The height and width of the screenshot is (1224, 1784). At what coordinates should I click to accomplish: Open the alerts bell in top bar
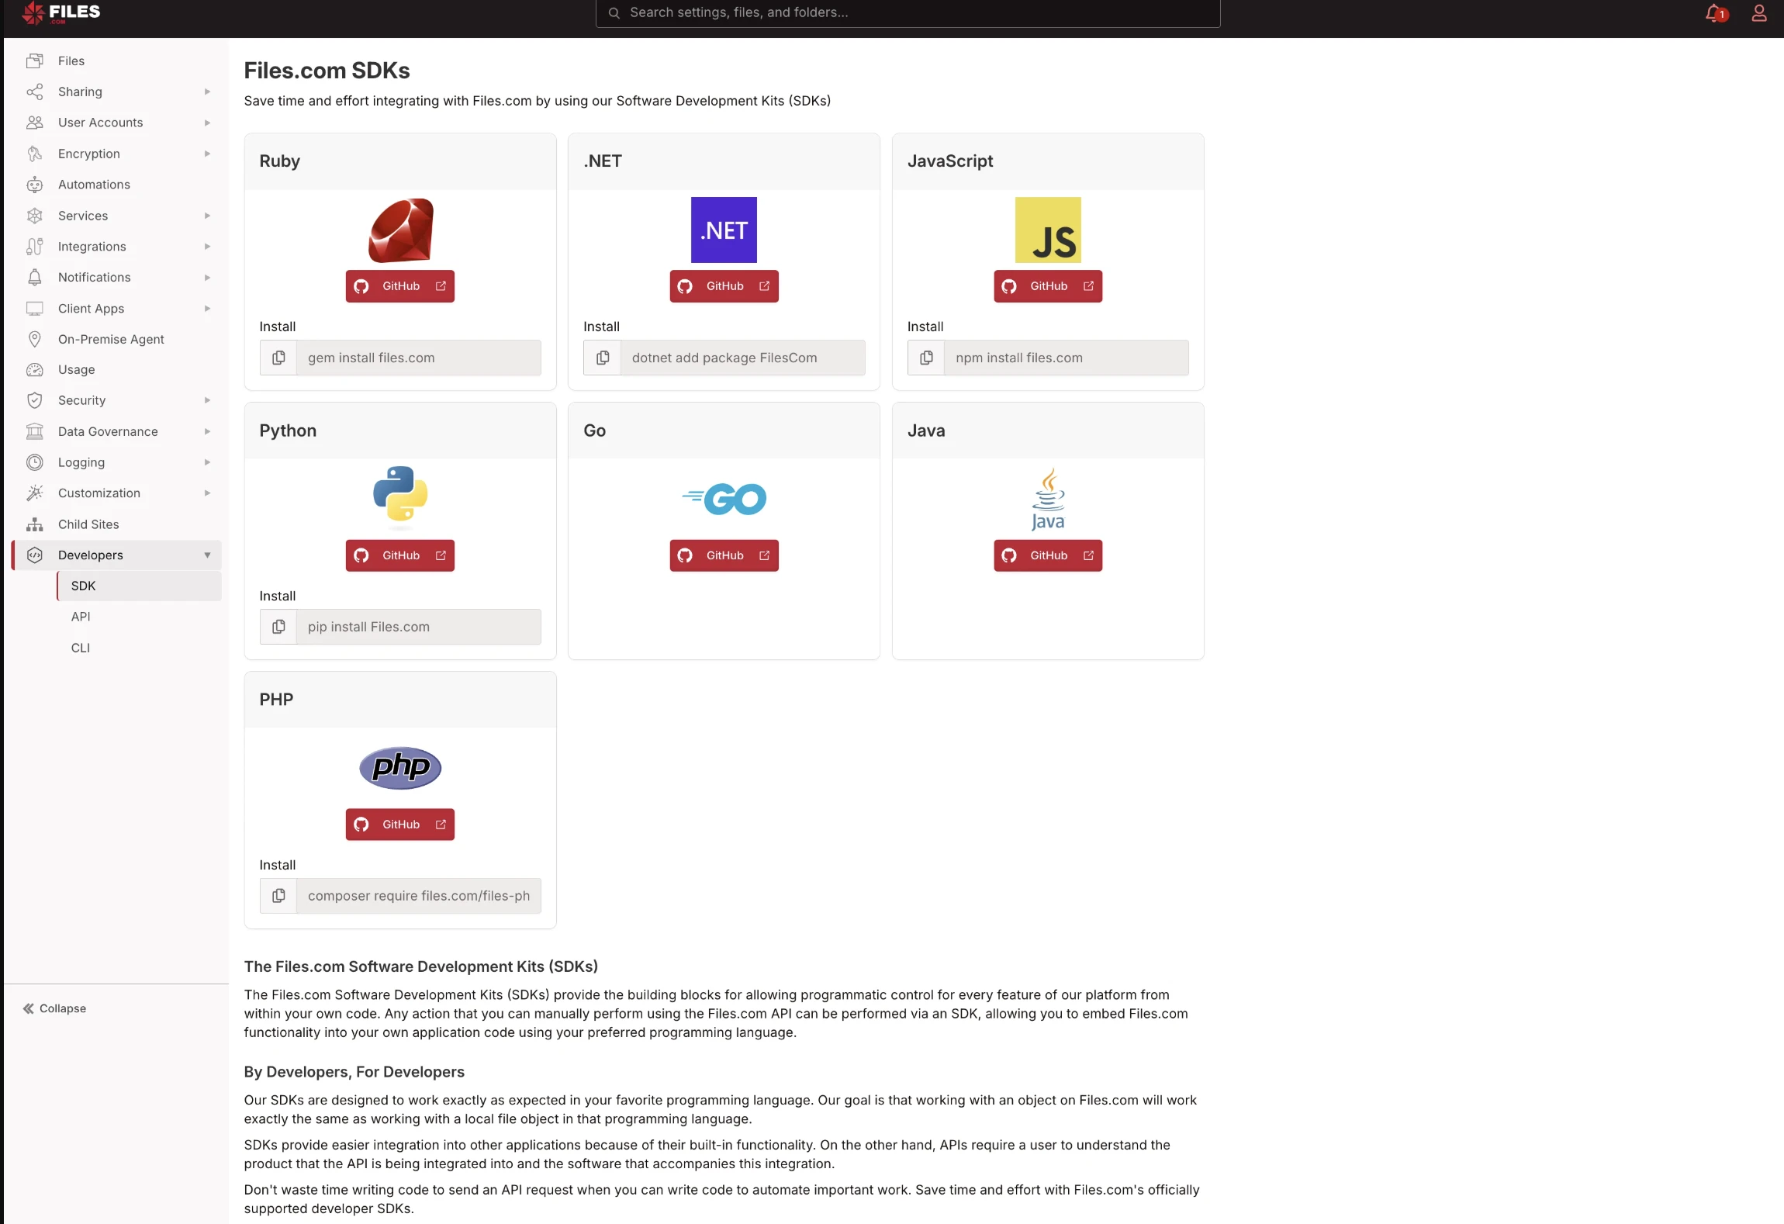pyautogui.click(x=1715, y=13)
